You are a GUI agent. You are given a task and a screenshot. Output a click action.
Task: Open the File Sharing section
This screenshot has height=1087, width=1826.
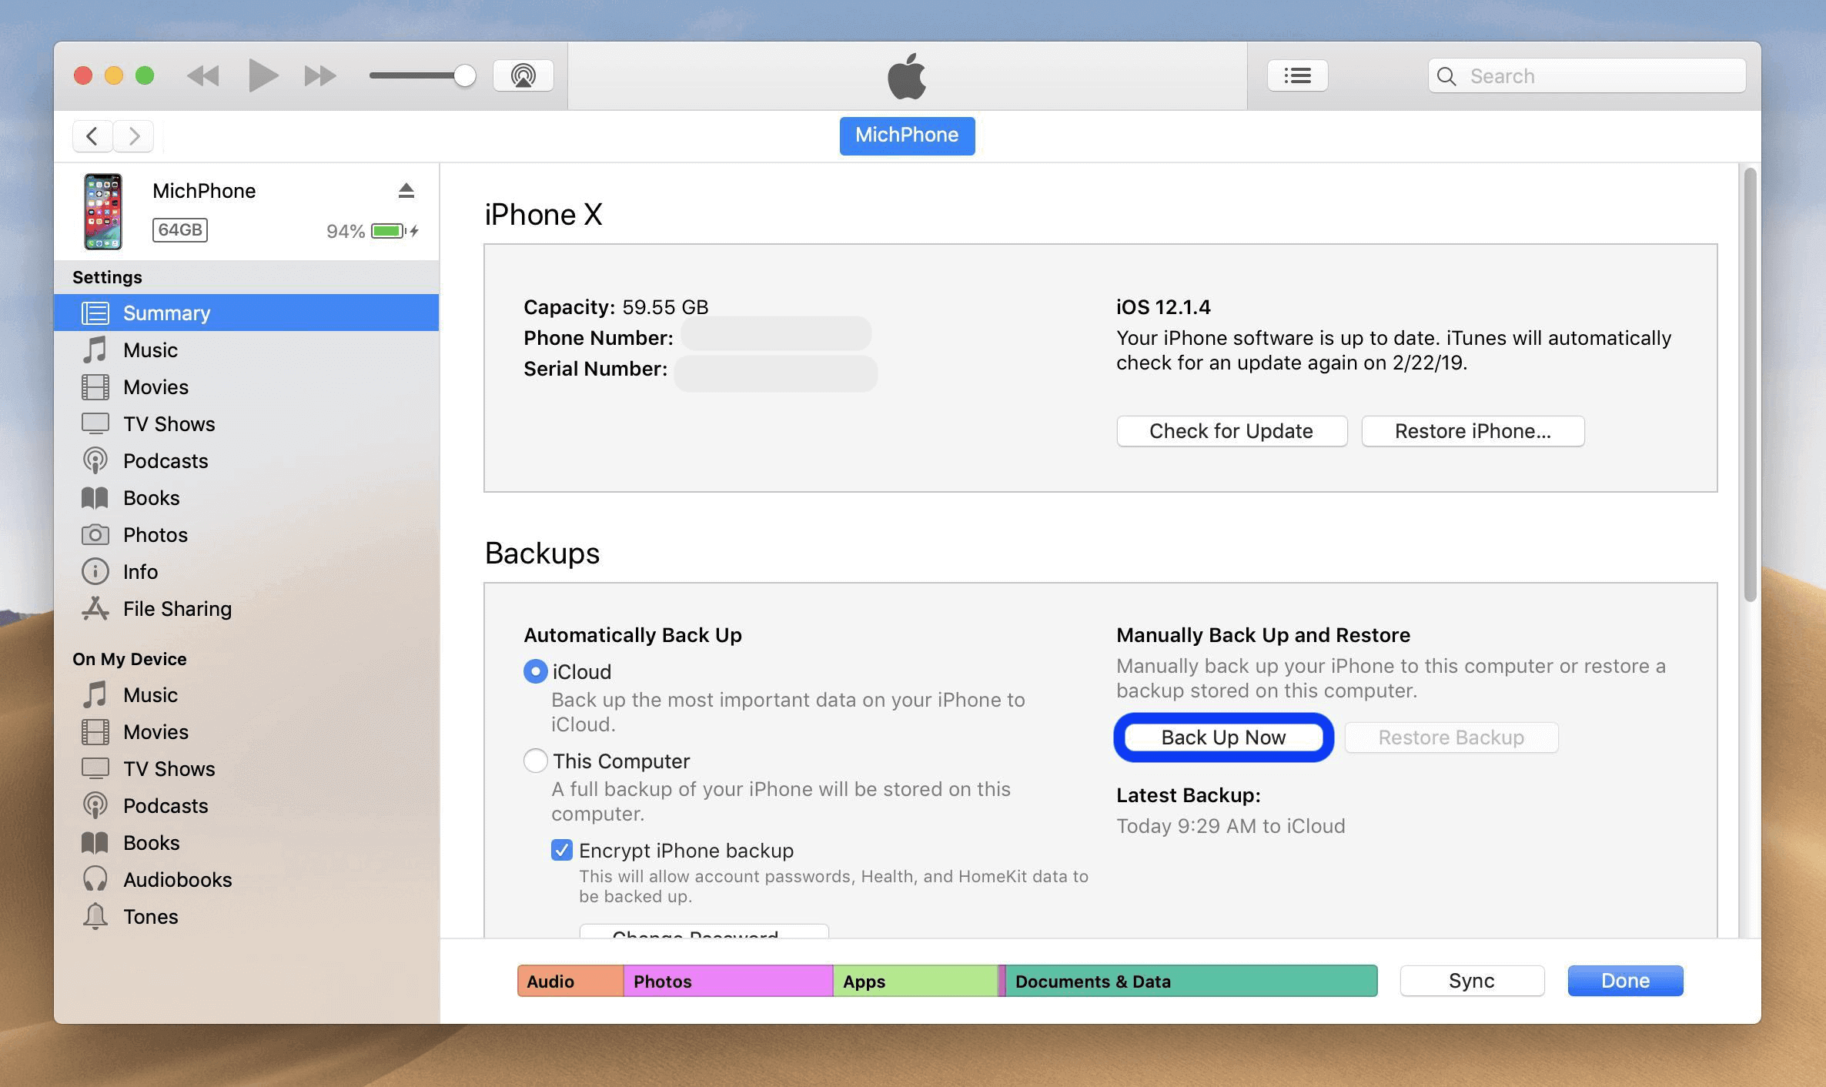coord(177,606)
